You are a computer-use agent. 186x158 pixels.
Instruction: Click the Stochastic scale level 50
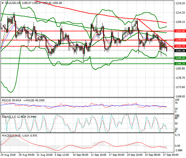pyautogui.click(x=176, y=124)
